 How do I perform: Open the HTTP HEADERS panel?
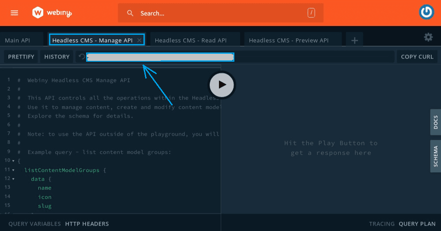click(87, 224)
